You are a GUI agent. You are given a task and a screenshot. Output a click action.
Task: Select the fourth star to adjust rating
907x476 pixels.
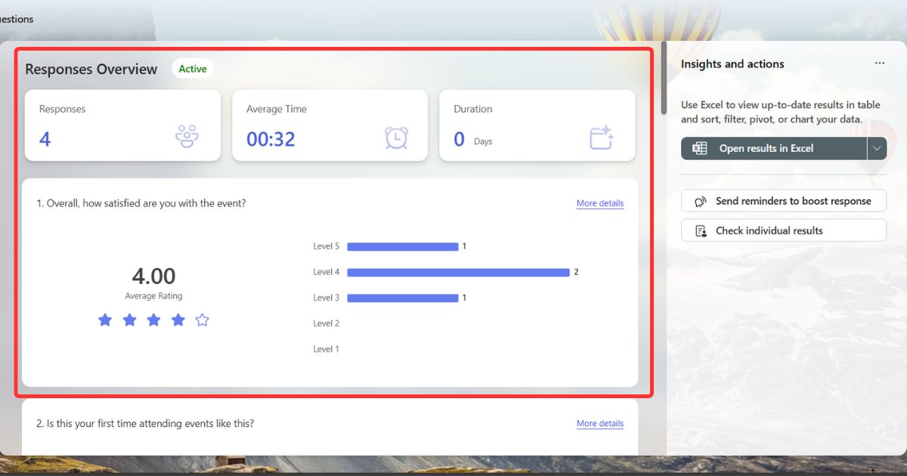pos(178,320)
